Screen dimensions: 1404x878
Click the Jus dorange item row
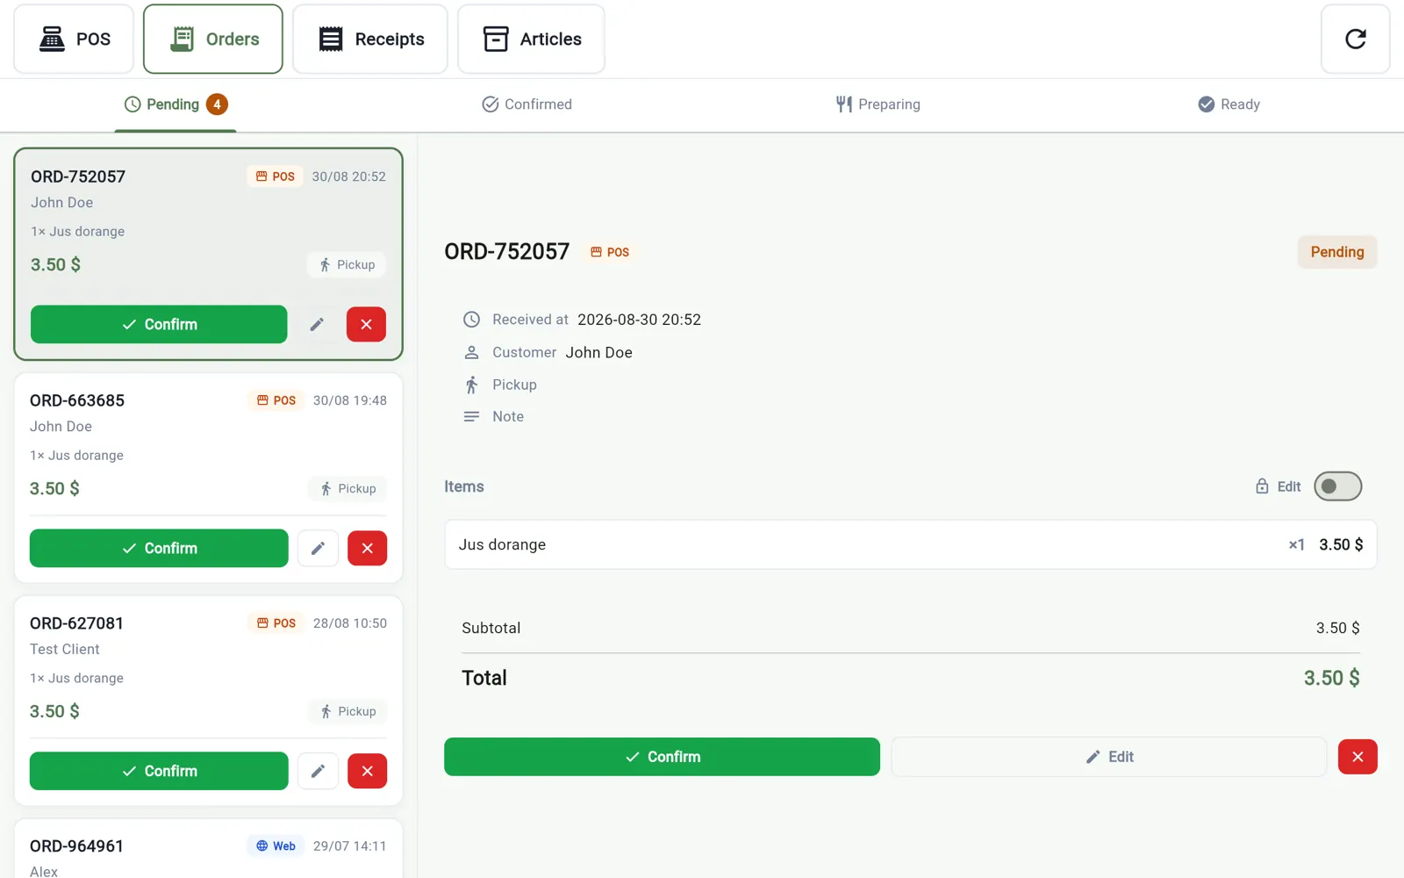pos(910,544)
